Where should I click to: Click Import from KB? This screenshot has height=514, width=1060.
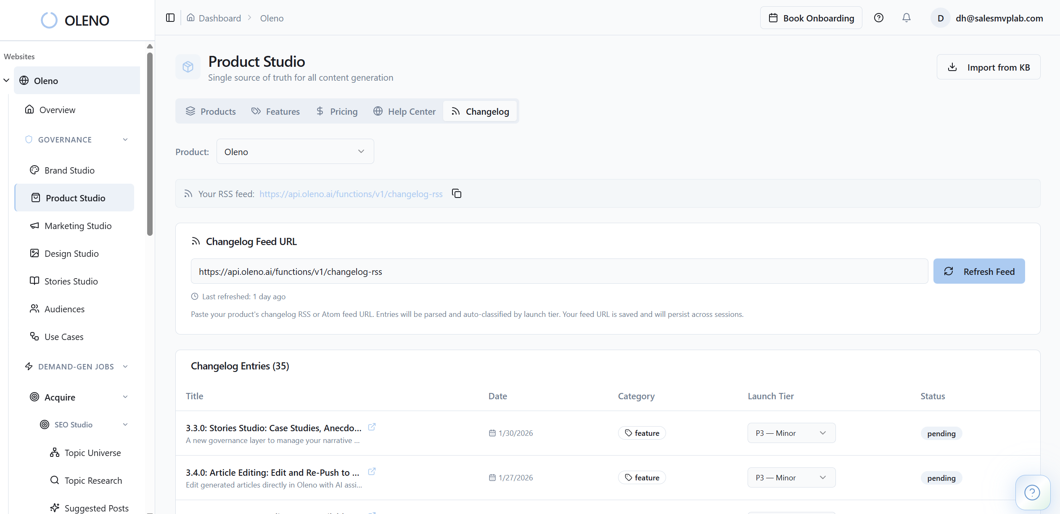989,67
